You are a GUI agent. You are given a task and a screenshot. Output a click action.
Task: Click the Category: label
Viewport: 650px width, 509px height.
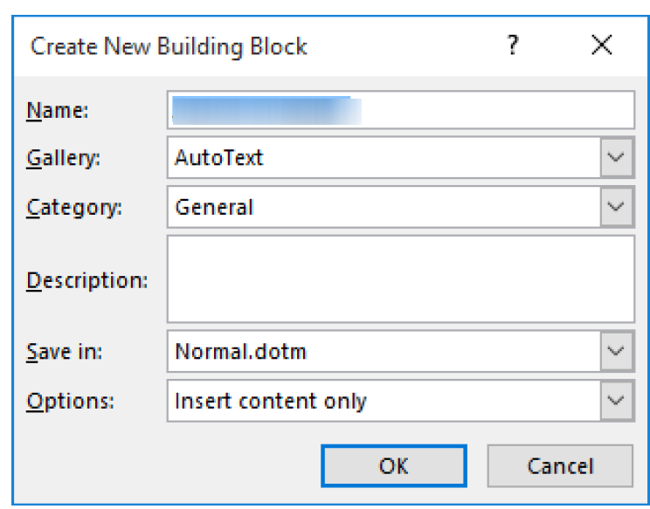pyautogui.click(x=74, y=208)
